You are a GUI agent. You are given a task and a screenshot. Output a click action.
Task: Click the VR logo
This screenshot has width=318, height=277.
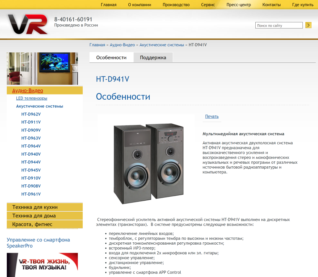pyautogui.click(x=27, y=24)
